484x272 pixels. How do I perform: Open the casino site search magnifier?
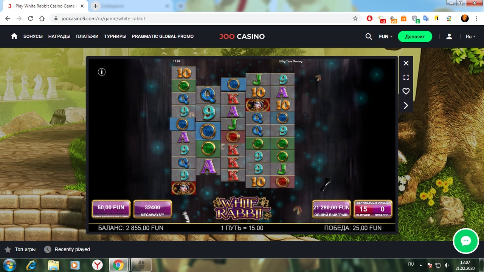pyautogui.click(x=369, y=37)
